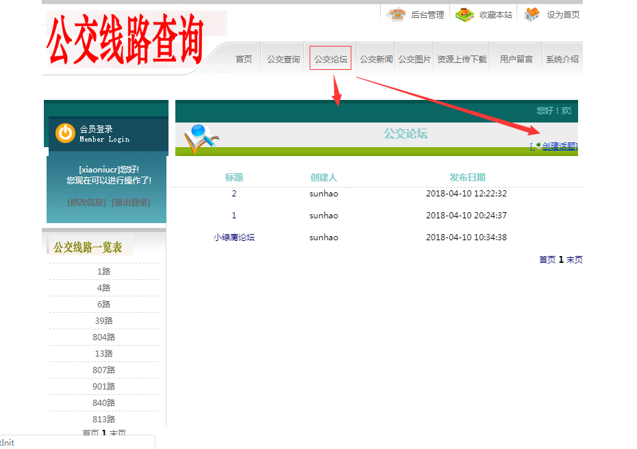Click the 会员登录 Member Login heading
This screenshot has height=449, width=637.
point(104,134)
